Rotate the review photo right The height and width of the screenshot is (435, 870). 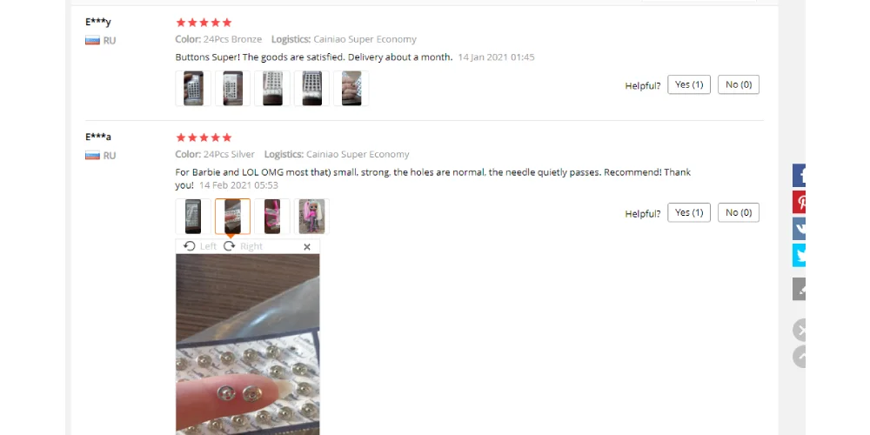243,246
